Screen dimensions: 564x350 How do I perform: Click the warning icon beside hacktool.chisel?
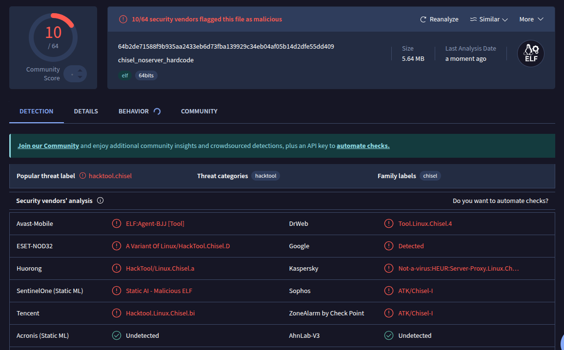(x=83, y=176)
